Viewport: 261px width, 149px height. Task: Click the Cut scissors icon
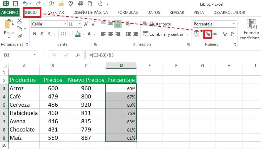pos(20,21)
